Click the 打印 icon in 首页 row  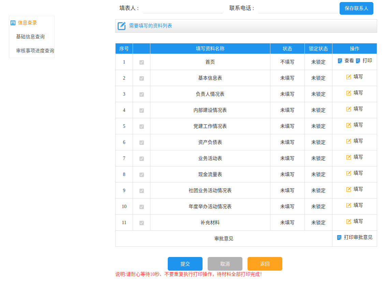(x=358, y=61)
